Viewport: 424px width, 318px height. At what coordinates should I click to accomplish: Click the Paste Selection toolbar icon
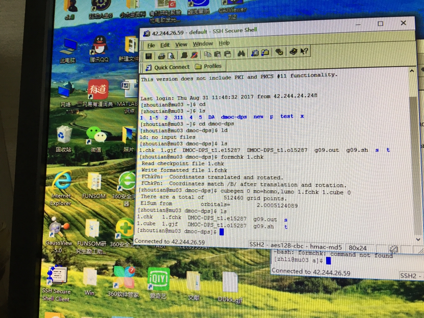pyautogui.click(x=228, y=54)
